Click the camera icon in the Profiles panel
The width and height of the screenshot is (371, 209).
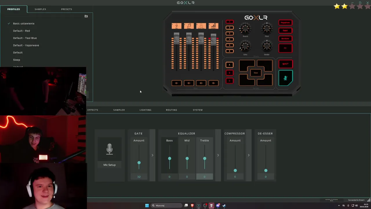point(86,16)
